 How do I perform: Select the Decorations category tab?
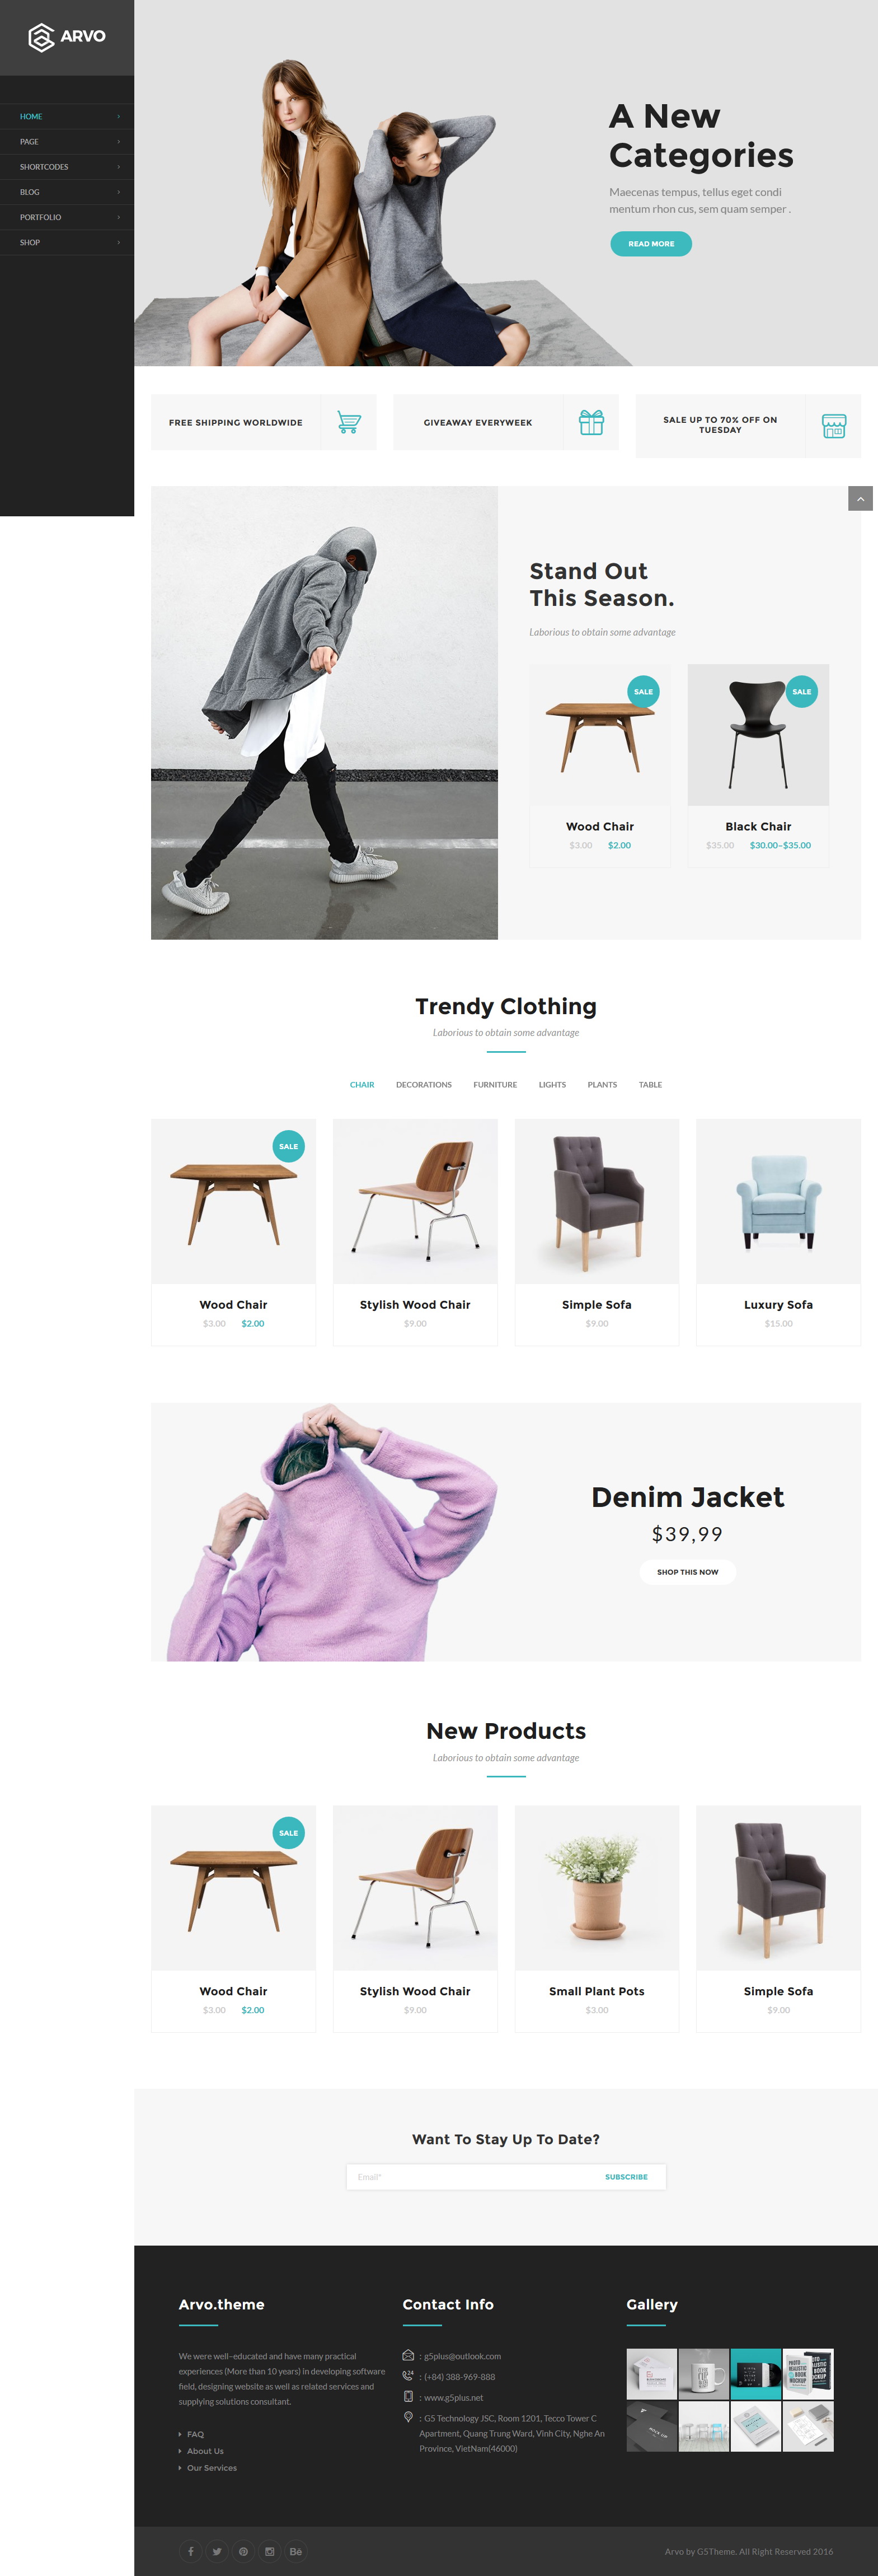pyautogui.click(x=424, y=1085)
